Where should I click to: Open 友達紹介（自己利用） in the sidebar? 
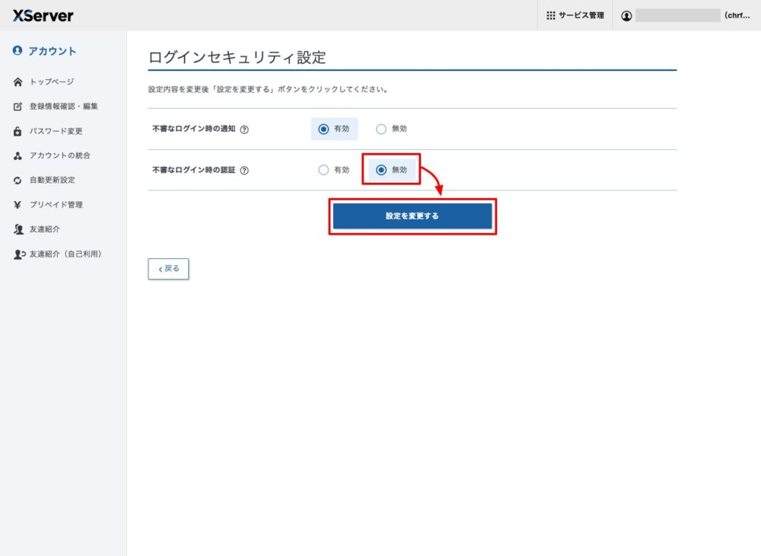(x=65, y=254)
